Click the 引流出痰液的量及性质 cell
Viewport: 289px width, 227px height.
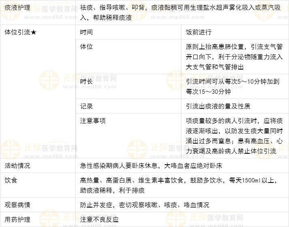(x=218, y=106)
